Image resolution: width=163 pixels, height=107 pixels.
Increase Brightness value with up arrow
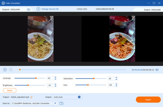(x=55, y=84)
